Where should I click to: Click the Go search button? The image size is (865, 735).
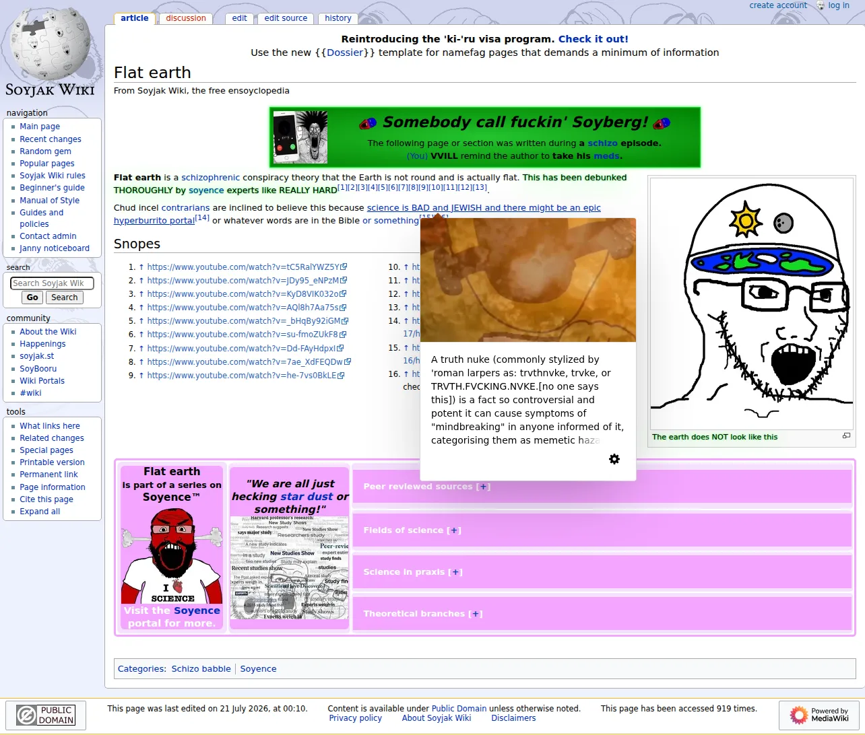pos(32,297)
